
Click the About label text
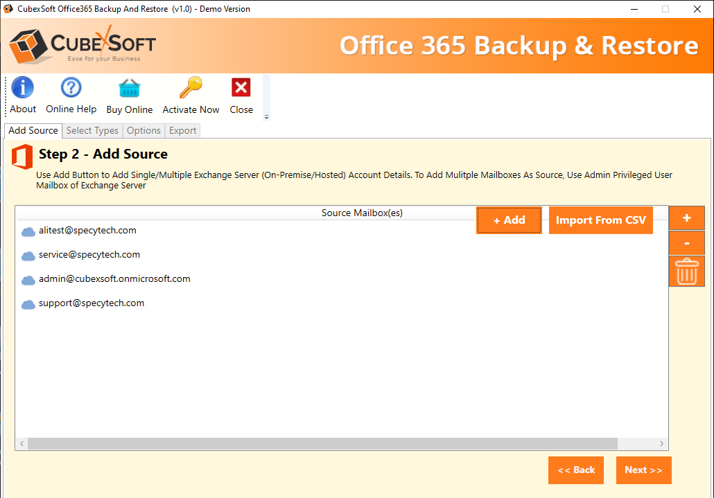[x=23, y=109]
